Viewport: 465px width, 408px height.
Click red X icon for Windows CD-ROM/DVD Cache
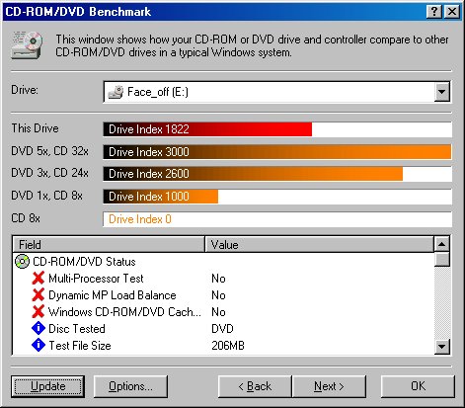tap(39, 311)
